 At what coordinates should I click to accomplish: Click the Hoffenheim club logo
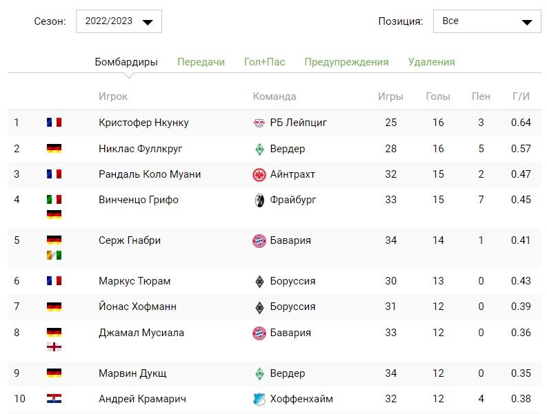(259, 400)
